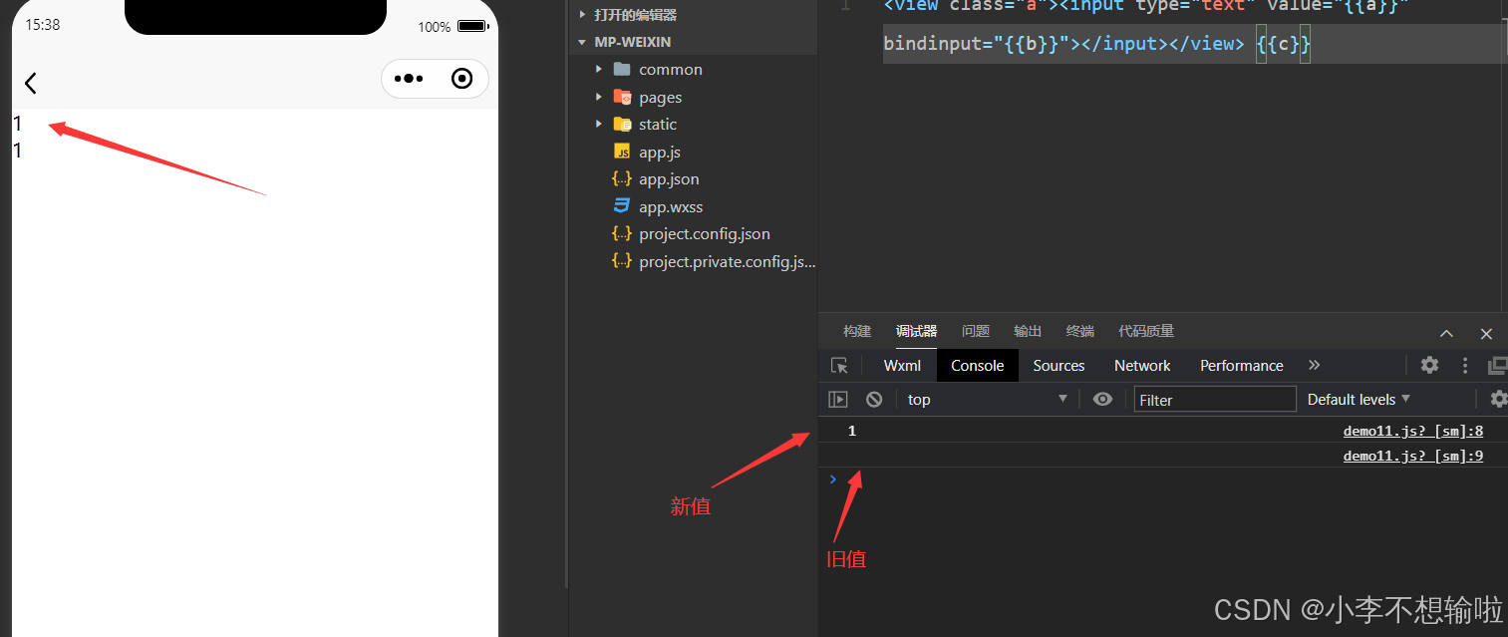
Task: Open the Performance tab
Action: [1242, 365]
